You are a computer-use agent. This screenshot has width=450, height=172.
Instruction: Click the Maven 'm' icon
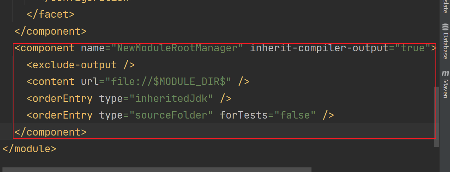click(445, 74)
